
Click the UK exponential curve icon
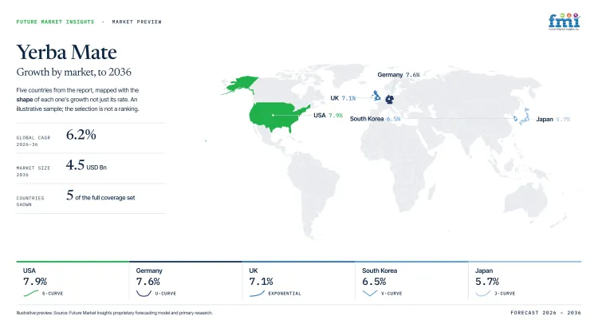tap(257, 293)
